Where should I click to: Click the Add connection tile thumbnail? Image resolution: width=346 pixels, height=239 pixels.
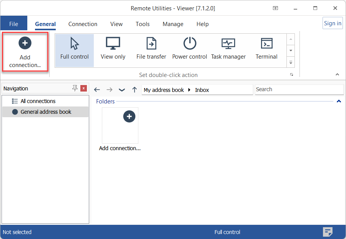(x=120, y=126)
